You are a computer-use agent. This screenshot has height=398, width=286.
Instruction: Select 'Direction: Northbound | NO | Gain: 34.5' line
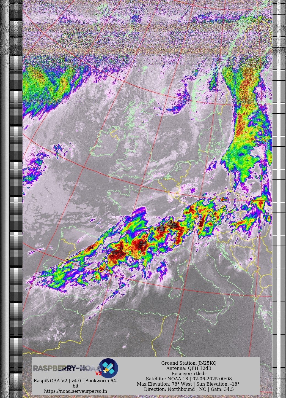coord(189,389)
